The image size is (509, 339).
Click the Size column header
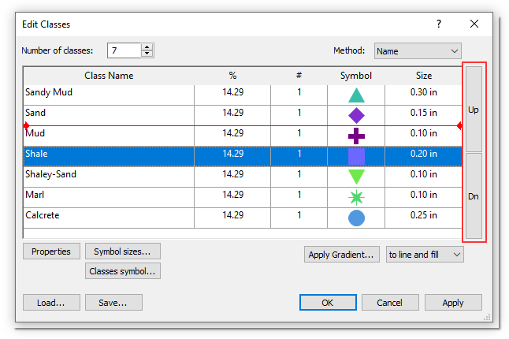point(424,76)
